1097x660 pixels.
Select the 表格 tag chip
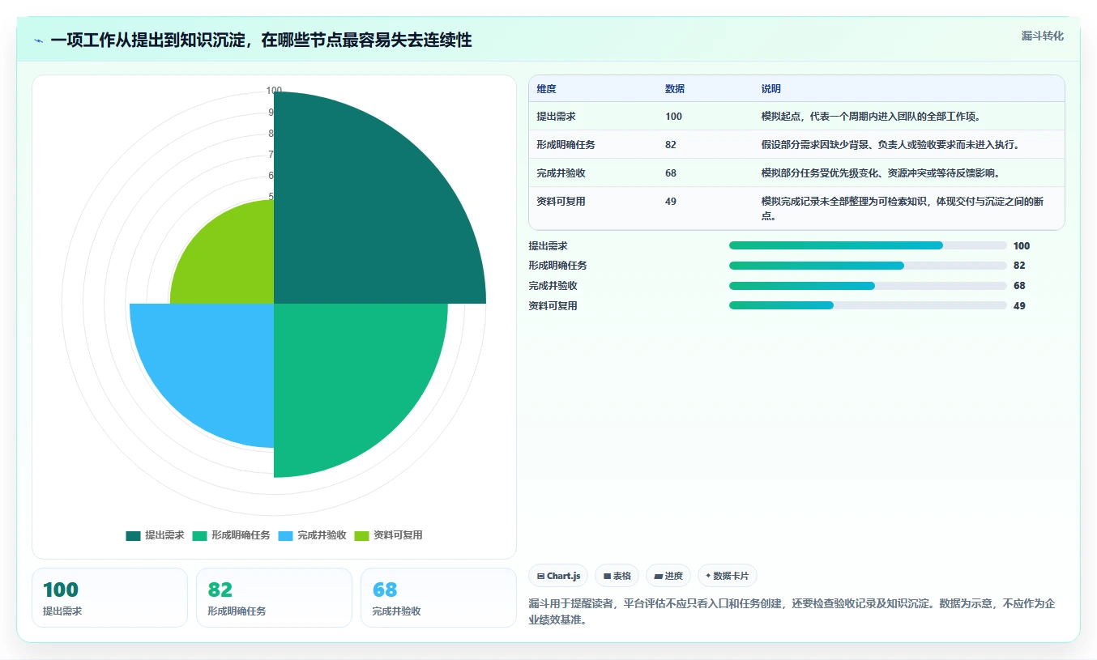(617, 576)
